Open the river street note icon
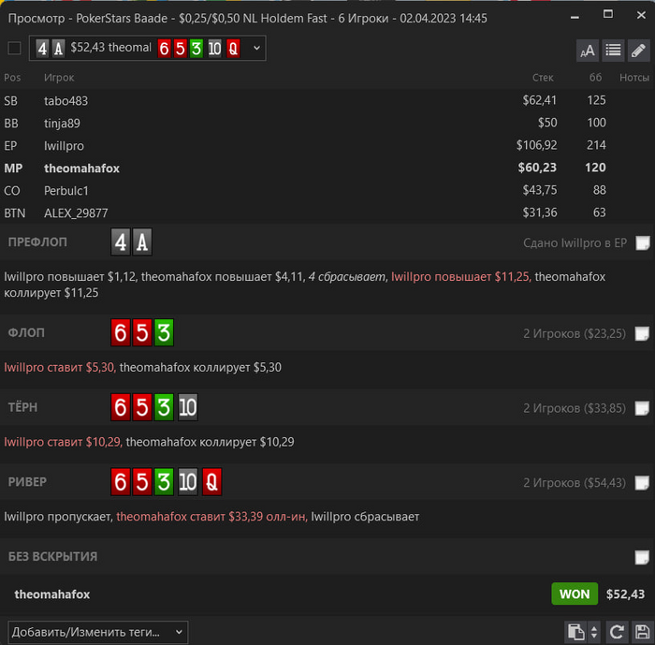The width and height of the screenshot is (655, 645). click(642, 483)
